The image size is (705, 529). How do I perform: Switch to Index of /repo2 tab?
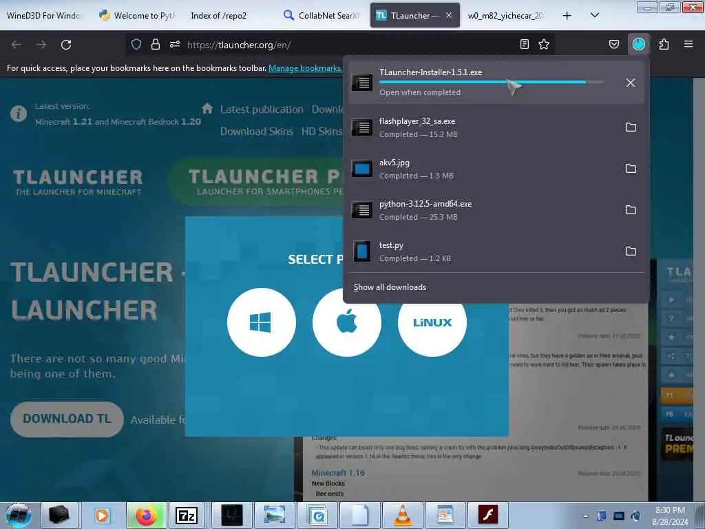[219, 15]
